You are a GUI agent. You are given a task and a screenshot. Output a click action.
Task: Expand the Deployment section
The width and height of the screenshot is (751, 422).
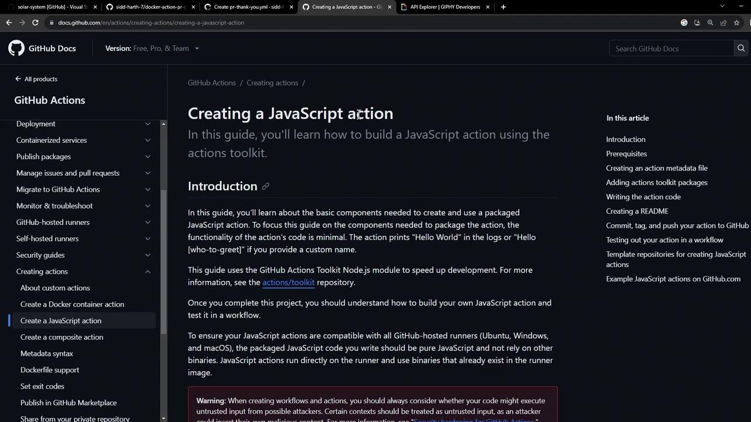[x=148, y=124]
